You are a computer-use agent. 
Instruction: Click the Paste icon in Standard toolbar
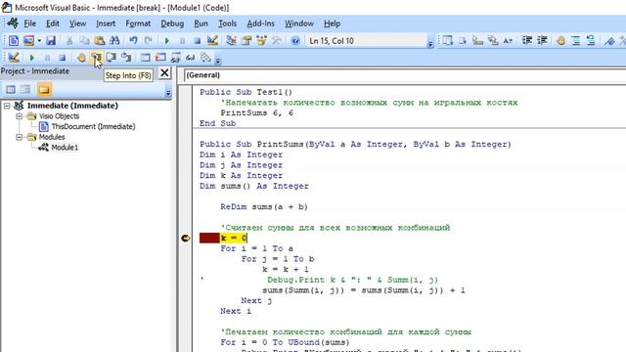click(x=100, y=40)
